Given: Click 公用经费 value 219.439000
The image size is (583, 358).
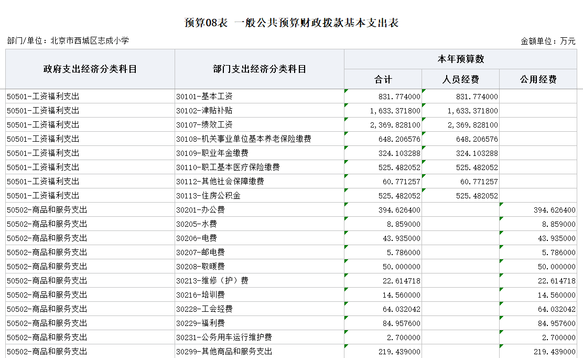Looking at the screenshot, I should tap(538, 351).
